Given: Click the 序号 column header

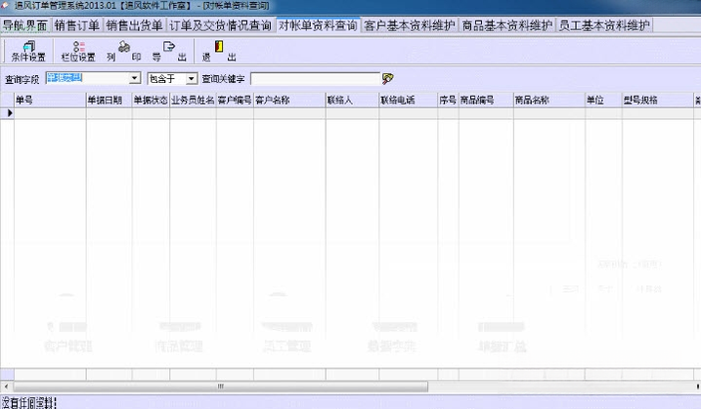Looking at the screenshot, I should (448, 100).
